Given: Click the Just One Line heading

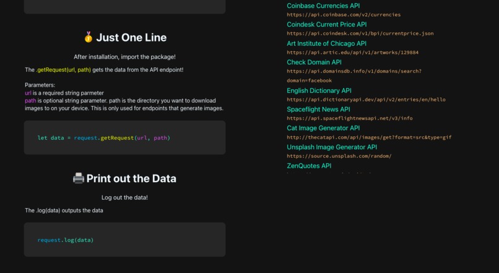Looking at the screenshot, I should (131, 38).
